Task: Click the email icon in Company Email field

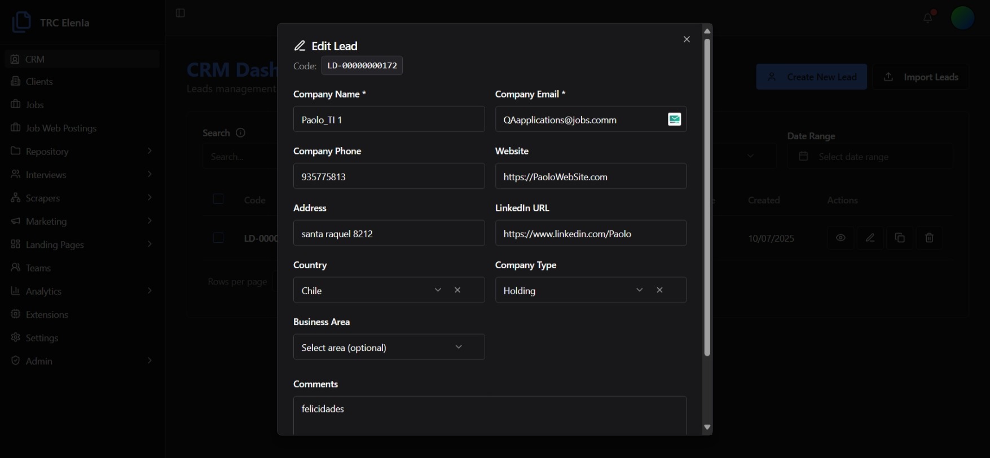Action: coord(674,119)
